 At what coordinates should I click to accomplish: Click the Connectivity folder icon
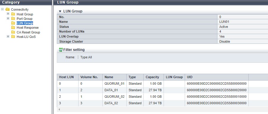(x=7, y=9)
